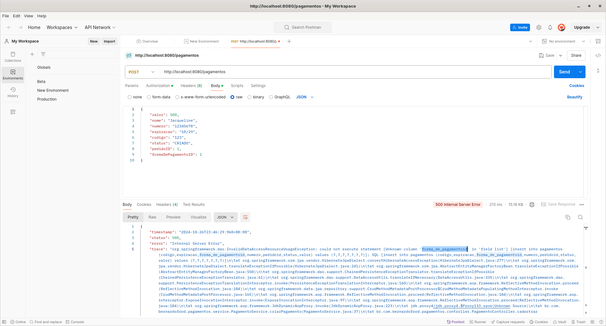This screenshot has height=326, width=606.
Task: Go back with the left arrow
Action: click(9, 27)
